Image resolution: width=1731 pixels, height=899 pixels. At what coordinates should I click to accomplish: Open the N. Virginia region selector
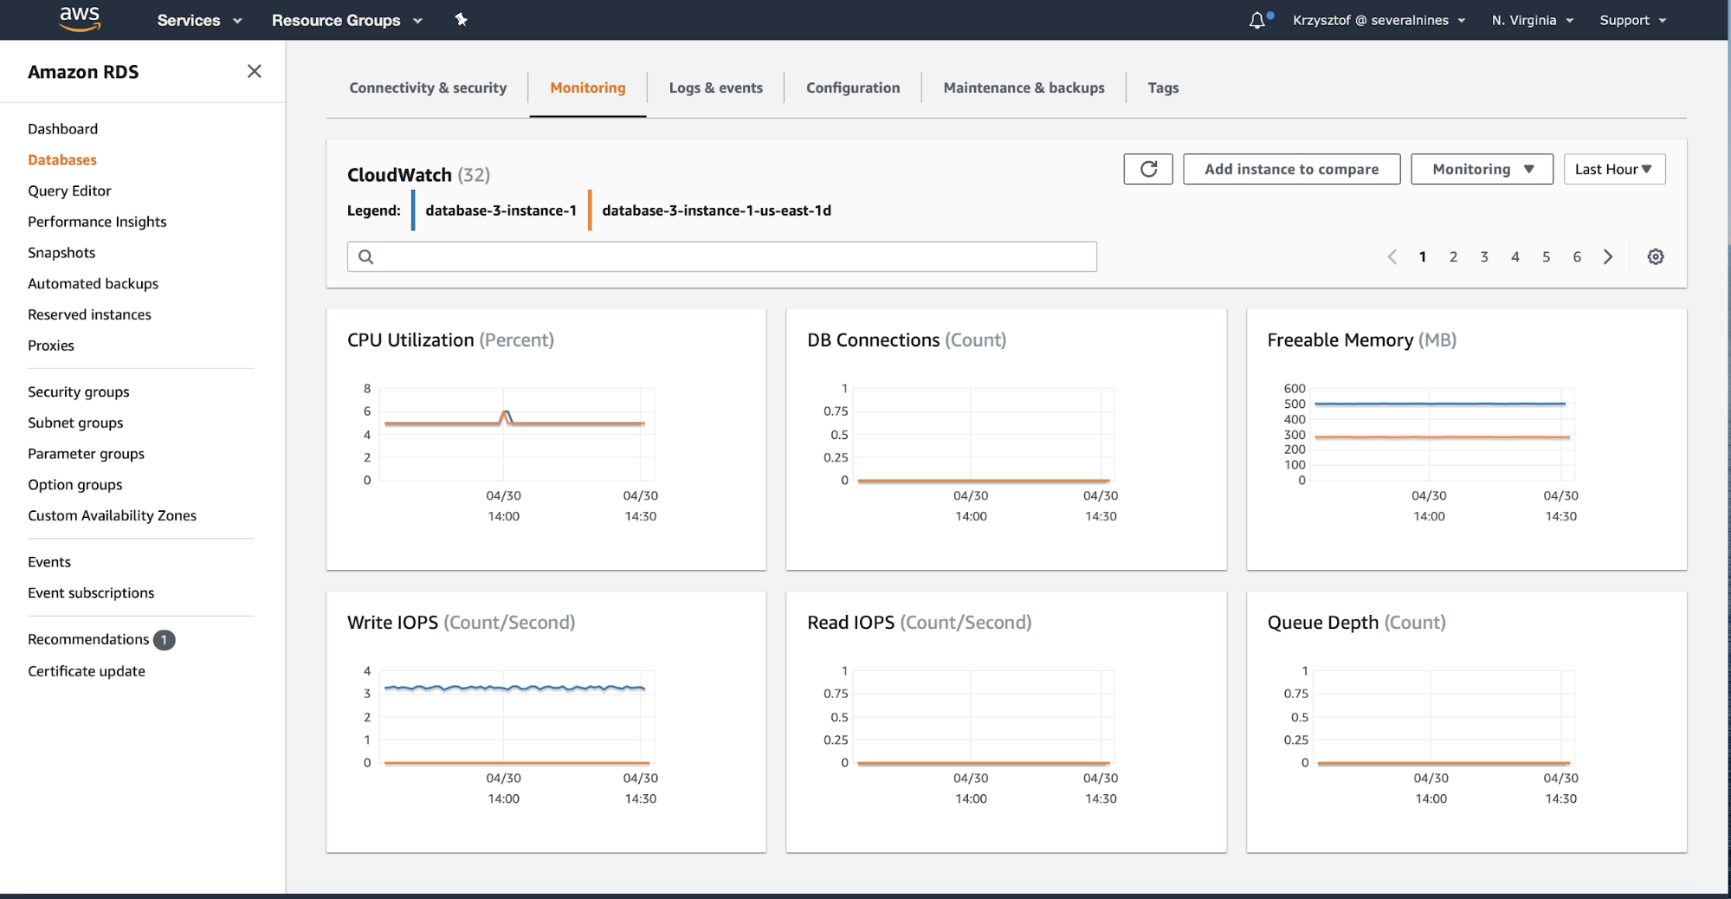tap(1532, 20)
